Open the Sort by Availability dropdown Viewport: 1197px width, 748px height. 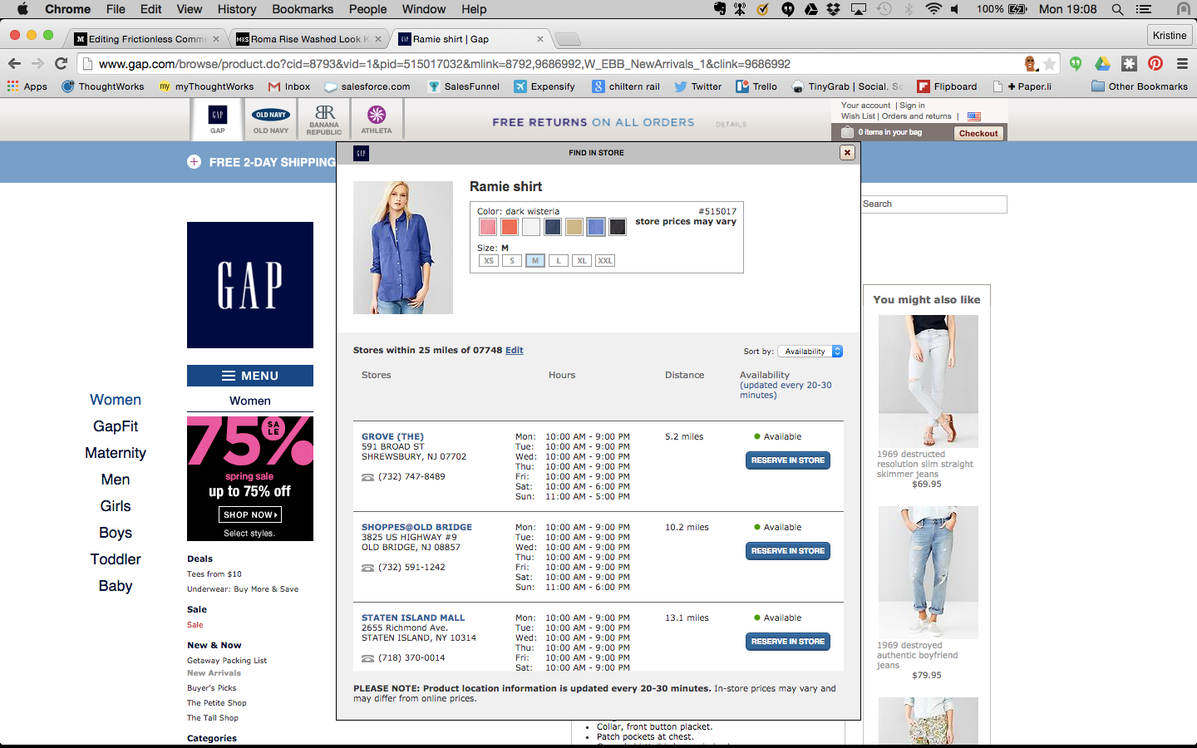(x=810, y=352)
